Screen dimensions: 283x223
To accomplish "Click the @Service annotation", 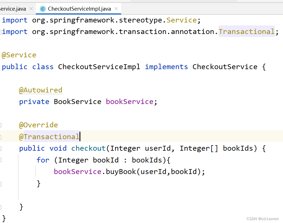I will [19, 55].
